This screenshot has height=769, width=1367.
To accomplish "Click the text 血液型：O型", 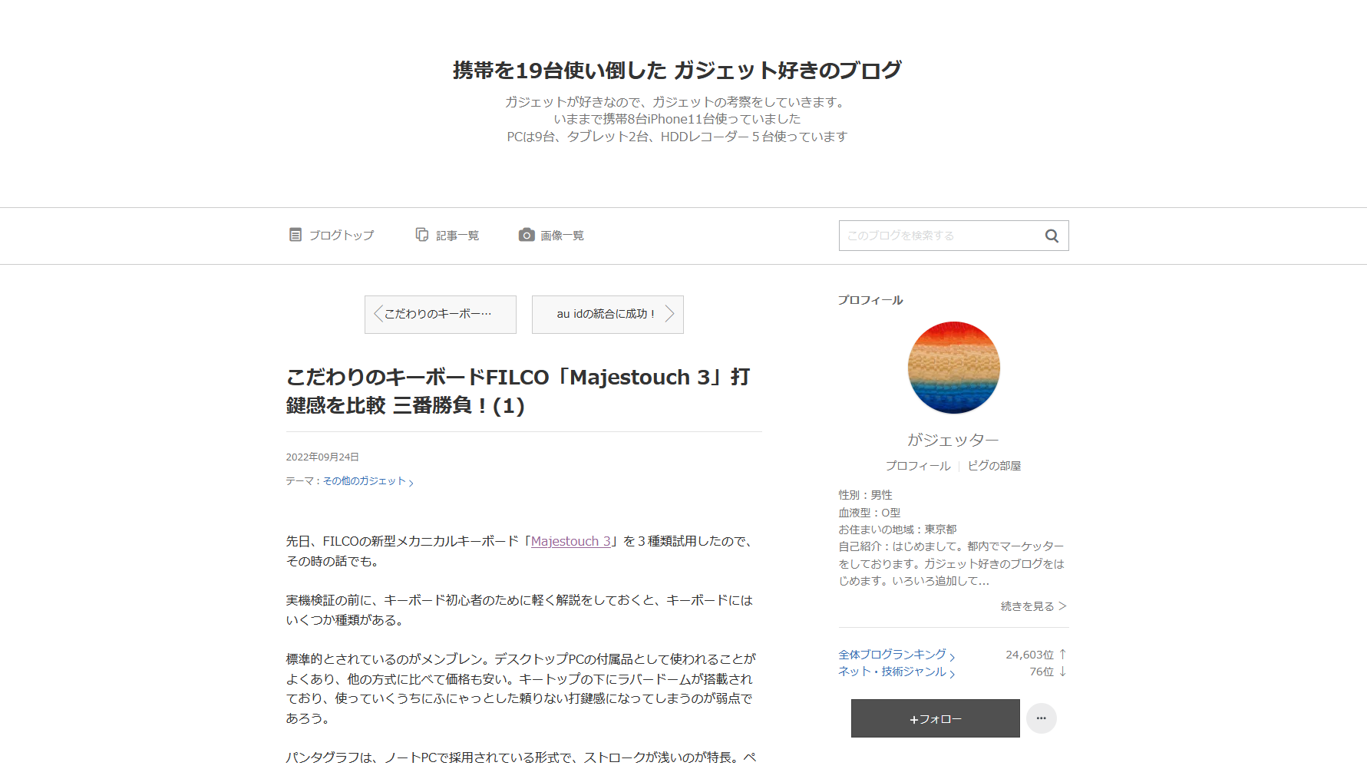I will tap(869, 513).
